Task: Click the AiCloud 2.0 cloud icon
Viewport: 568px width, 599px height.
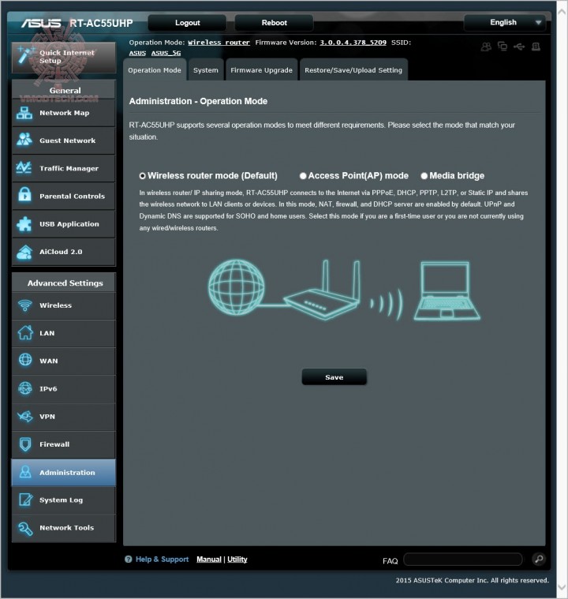Action: (x=24, y=252)
